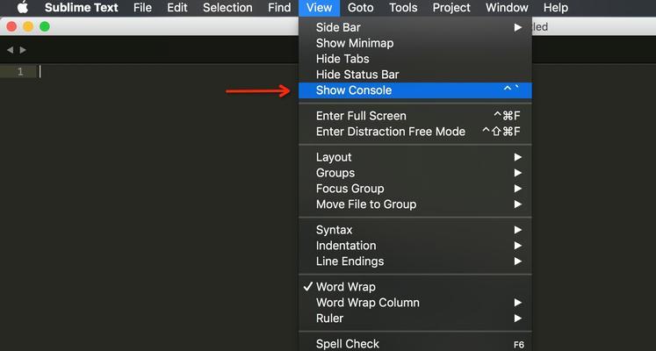Image resolution: width=656 pixels, height=351 pixels.
Task: Minimize the window with yellow button
Action: [x=28, y=26]
